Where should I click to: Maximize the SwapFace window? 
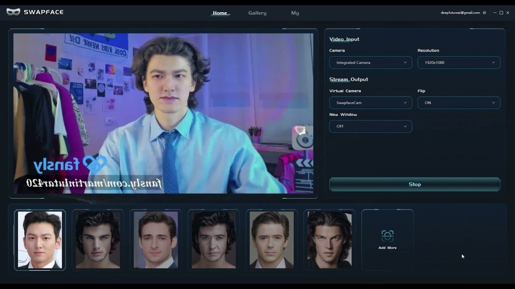[x=501, y=13]
